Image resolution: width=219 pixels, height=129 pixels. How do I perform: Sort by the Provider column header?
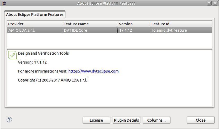(x=34, y=24)
